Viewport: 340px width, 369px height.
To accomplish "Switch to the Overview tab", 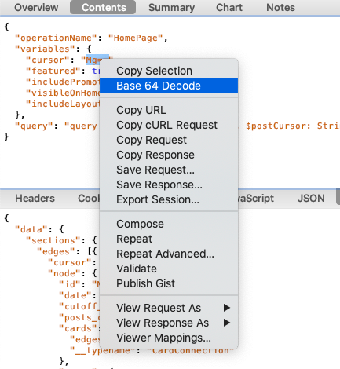I will (36, 8).
